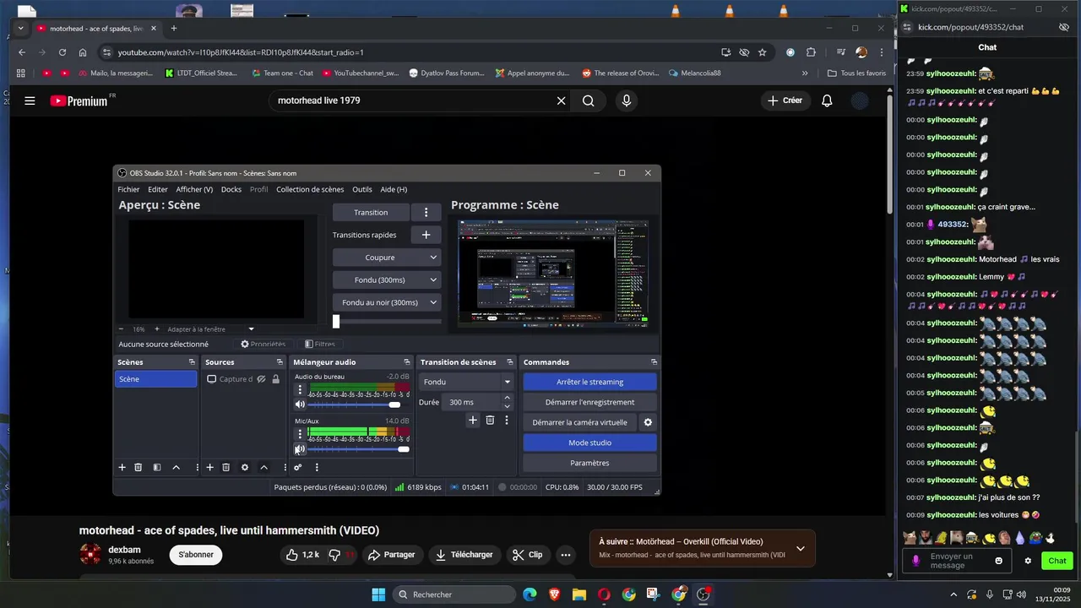Click Télécharger under the video
The width and height of the screenshot is (1081, 608).
tap(464, 555)
